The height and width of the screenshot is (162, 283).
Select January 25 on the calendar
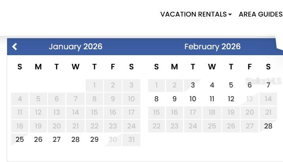point(20,140)
